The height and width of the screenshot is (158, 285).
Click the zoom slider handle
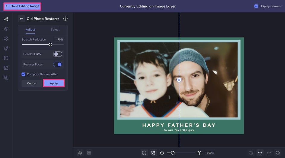click(173, 153)
